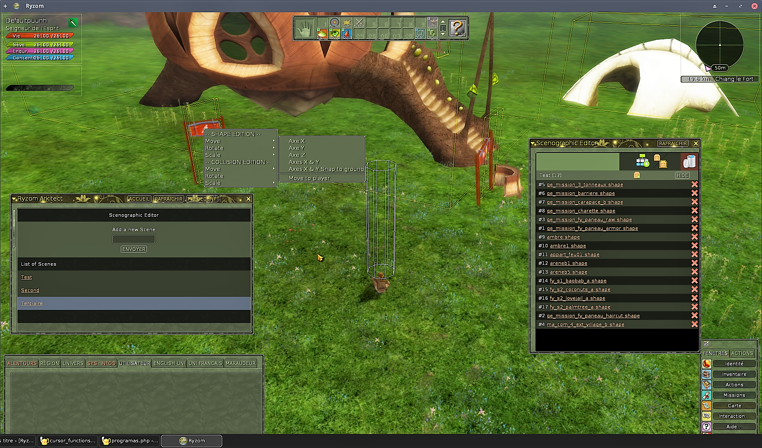This screenshot has height=448, width=762.
Task: Remove ambre.shape using red X
Action: click(x=694, y=237)
